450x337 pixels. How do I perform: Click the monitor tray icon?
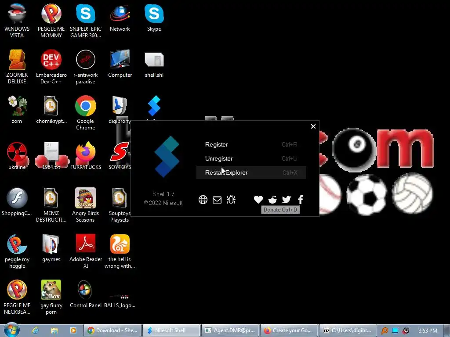(x=395, y=331)
